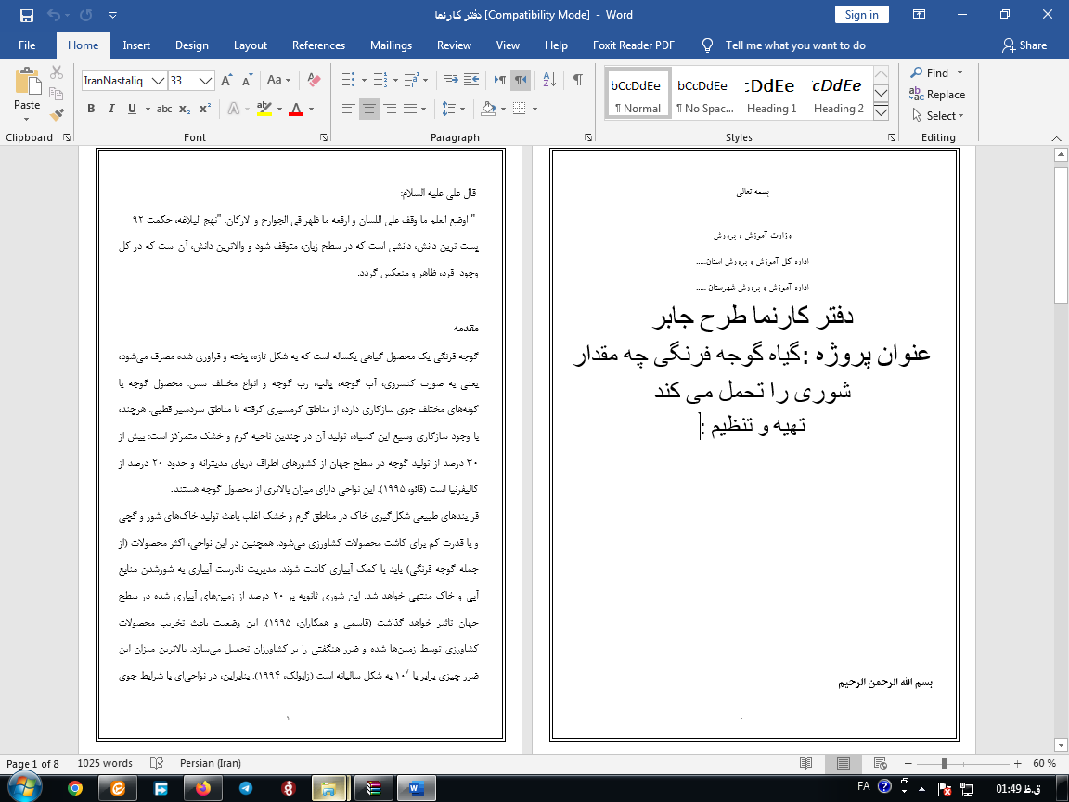Click Replace in the Editing group
Image resolution: width=1069 pixels, height=802 pixels.
(937, 94)
